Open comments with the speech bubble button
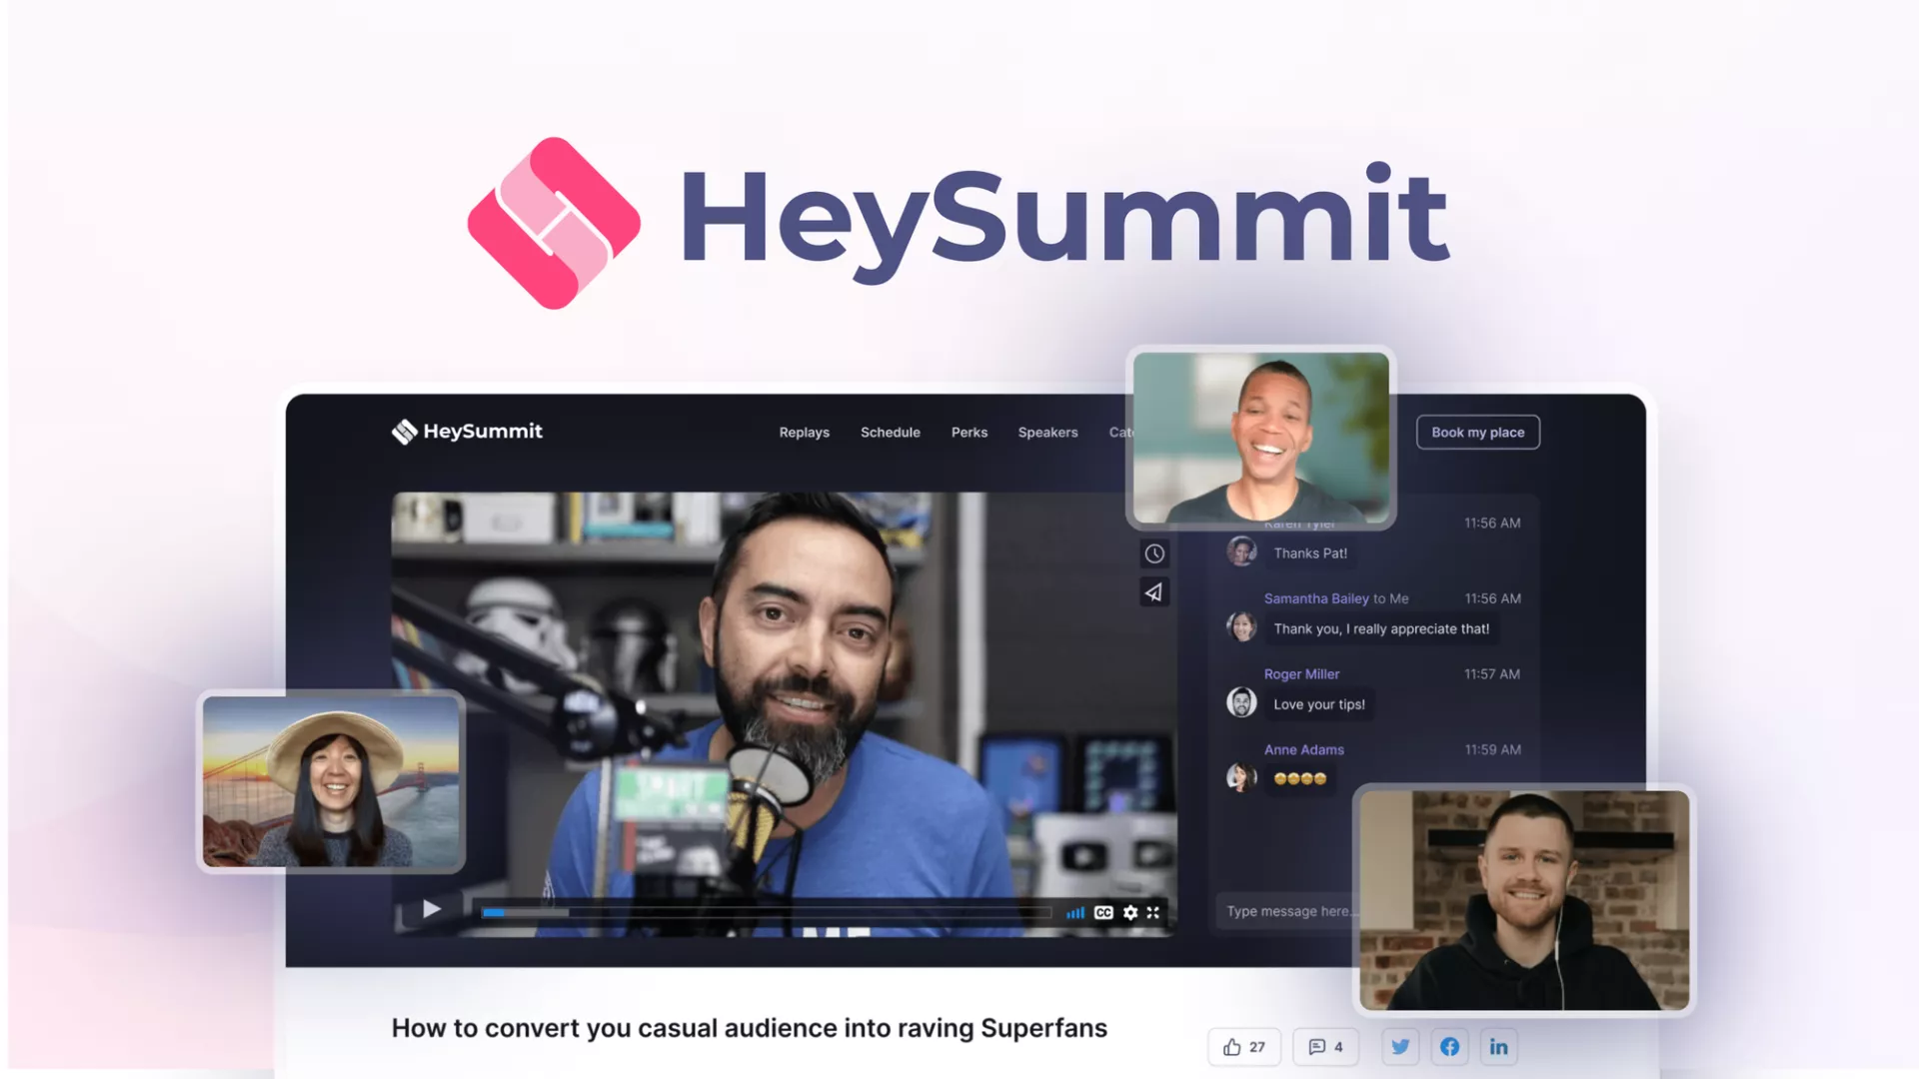Screen dimensions: 1919x1079 1325,1046
